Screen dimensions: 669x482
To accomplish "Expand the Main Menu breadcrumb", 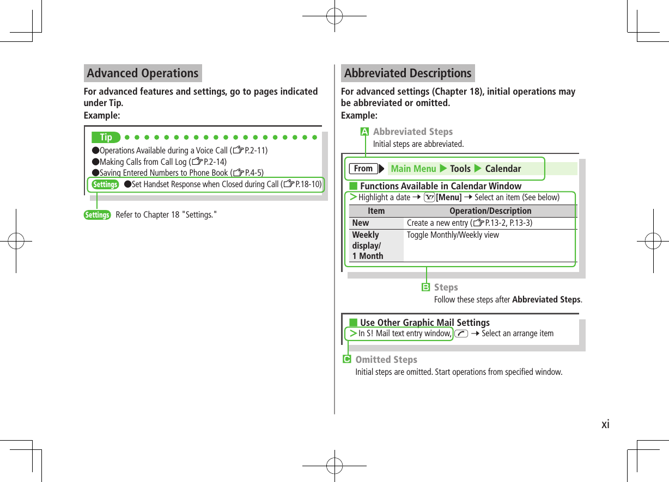I will point(413,169).
